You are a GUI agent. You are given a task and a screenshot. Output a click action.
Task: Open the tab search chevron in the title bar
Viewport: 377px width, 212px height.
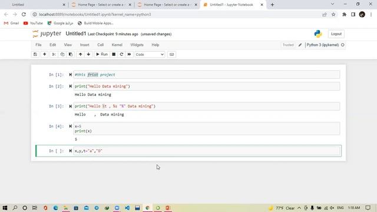click(x=332, y=4)
